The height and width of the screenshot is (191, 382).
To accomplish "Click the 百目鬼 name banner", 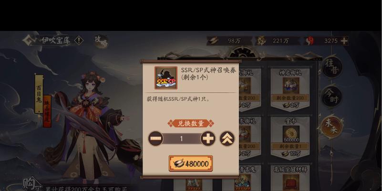I will 39,94.
